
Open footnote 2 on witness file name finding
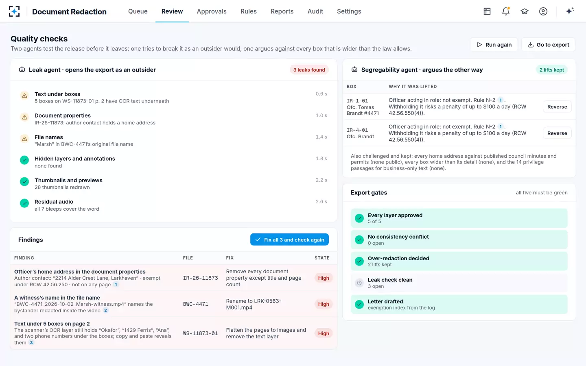click(105, 310)
